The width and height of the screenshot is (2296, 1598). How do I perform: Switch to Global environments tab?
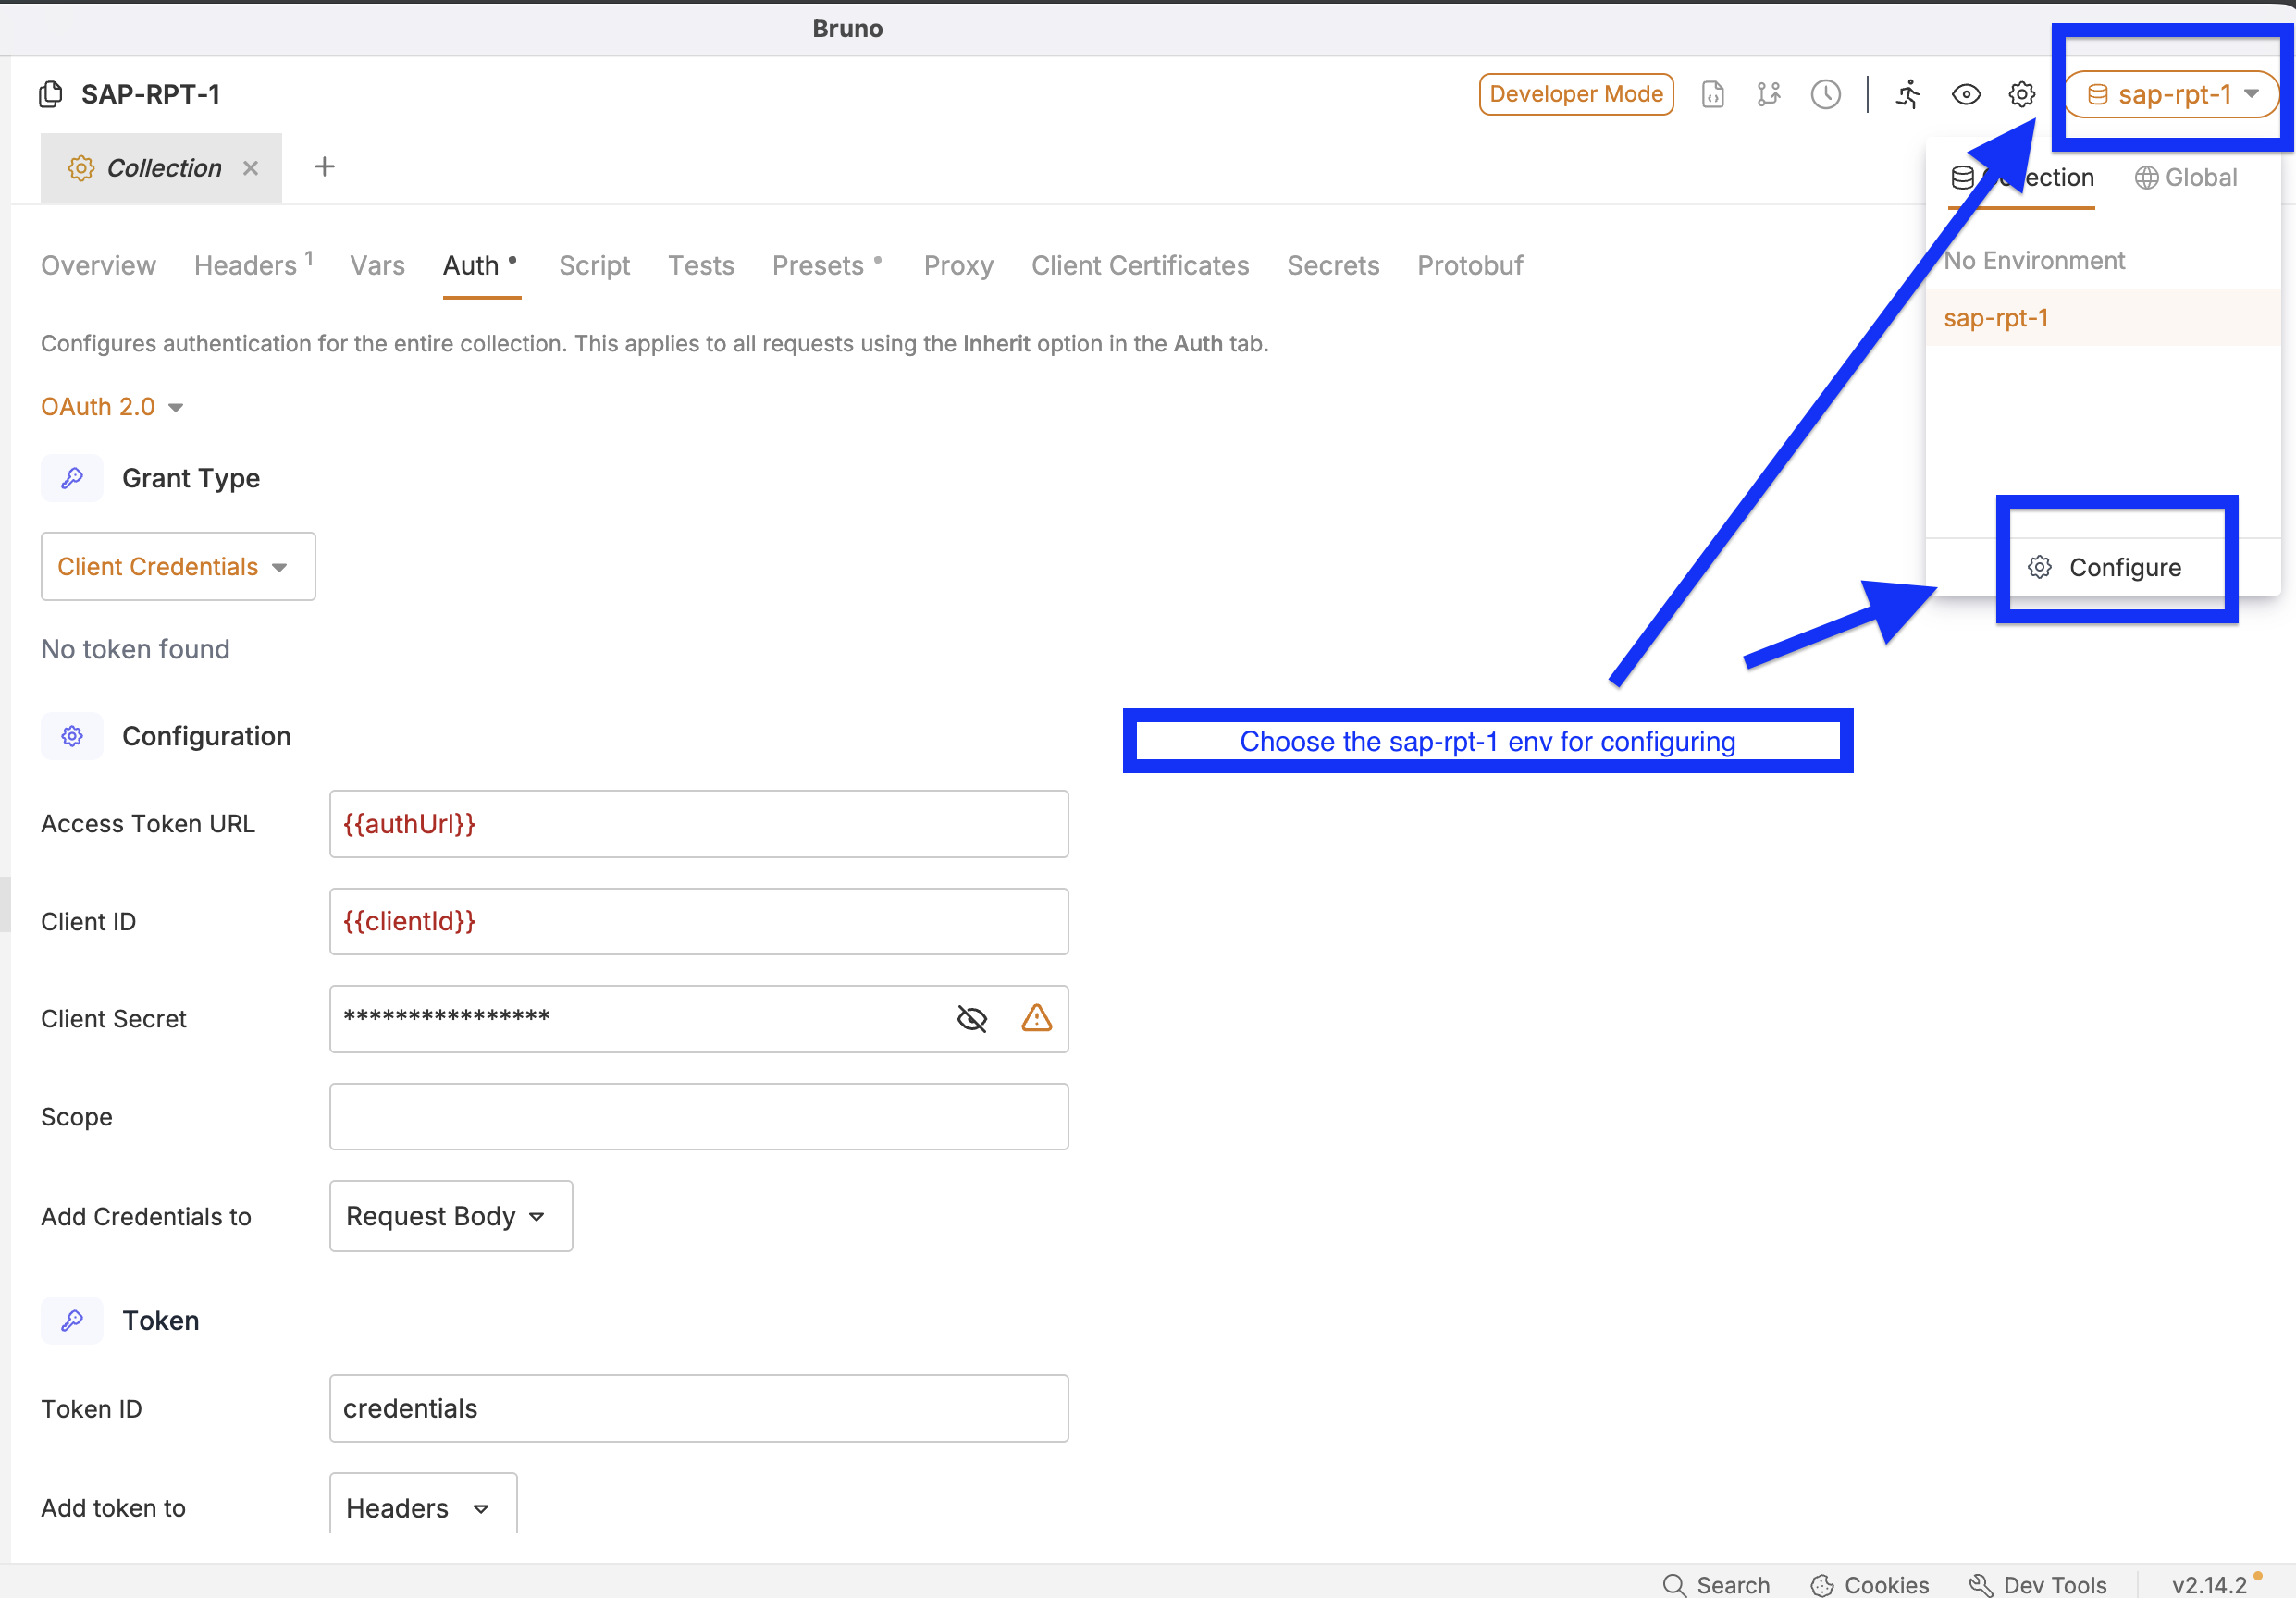[x=2185, y=178]
